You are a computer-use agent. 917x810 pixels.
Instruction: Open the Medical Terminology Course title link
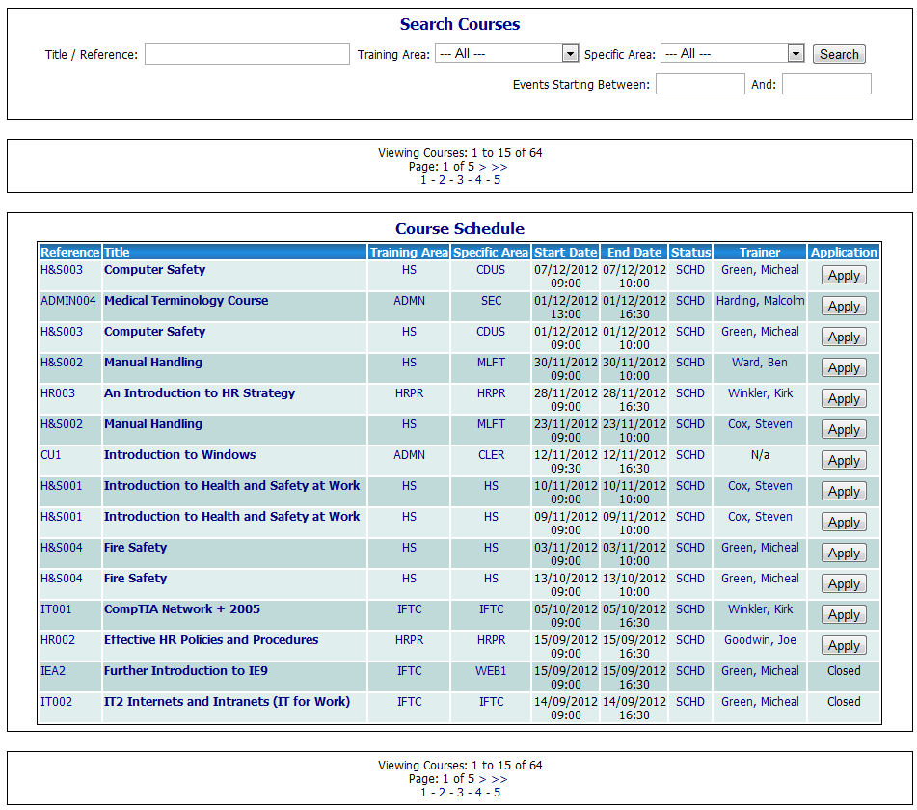coord(186,301)
